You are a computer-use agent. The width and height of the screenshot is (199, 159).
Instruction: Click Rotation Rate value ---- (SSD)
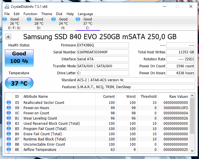click(x=181, y=59)
